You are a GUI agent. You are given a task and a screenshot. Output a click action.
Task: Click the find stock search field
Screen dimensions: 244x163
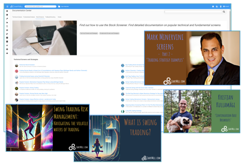tap(40, 6)
